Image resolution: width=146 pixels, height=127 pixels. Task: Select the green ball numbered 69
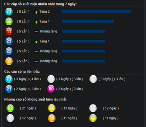(x=9, y=22)
